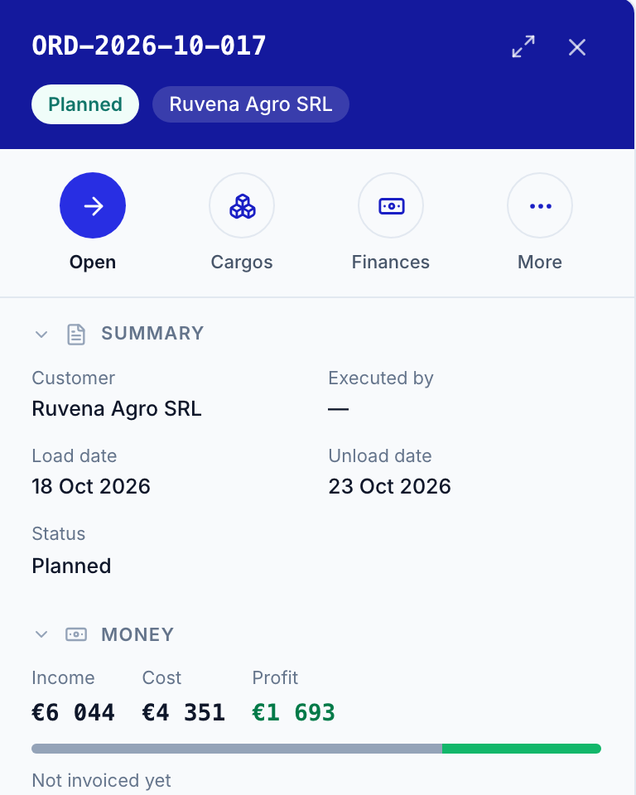Expand the panel with the diagonal arrows icon
This screenshot has width=636, height=795.
coord(523,46)
